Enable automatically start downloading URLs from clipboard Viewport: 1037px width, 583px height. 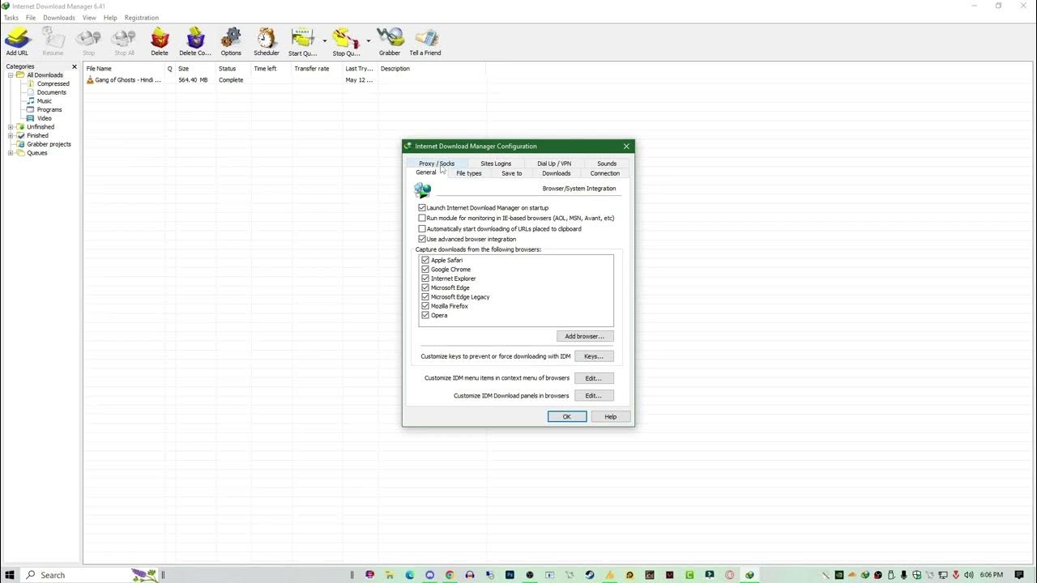tap(422, 228)
